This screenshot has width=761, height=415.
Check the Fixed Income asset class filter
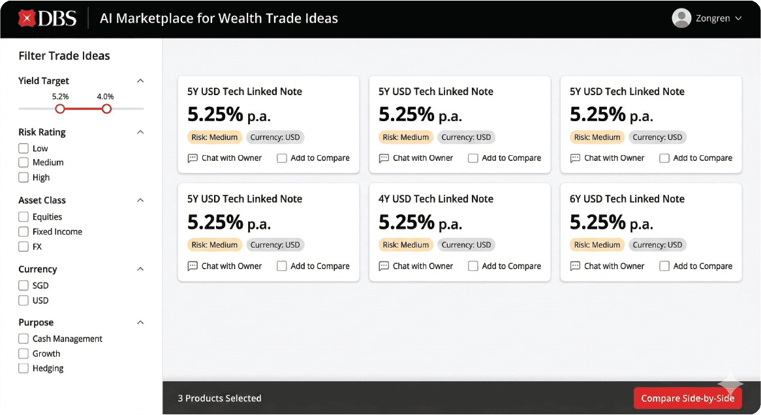(x=23, y=231)
